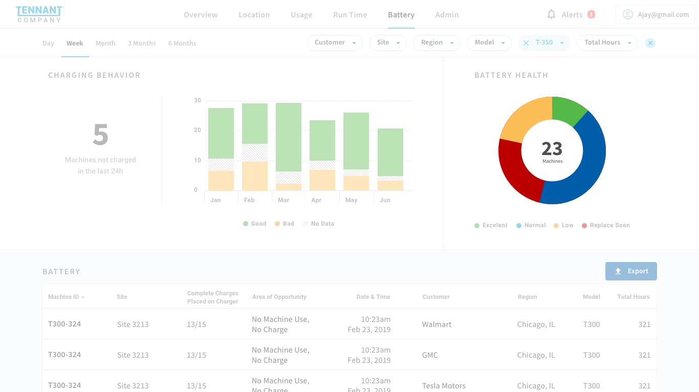
Task: Open the Alerts bell icon
Action: [551, 14]
